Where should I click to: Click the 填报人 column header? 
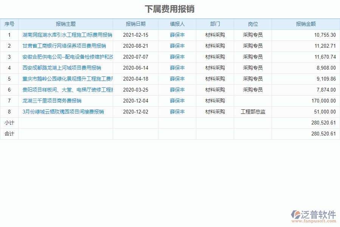(x=176, y=23)
